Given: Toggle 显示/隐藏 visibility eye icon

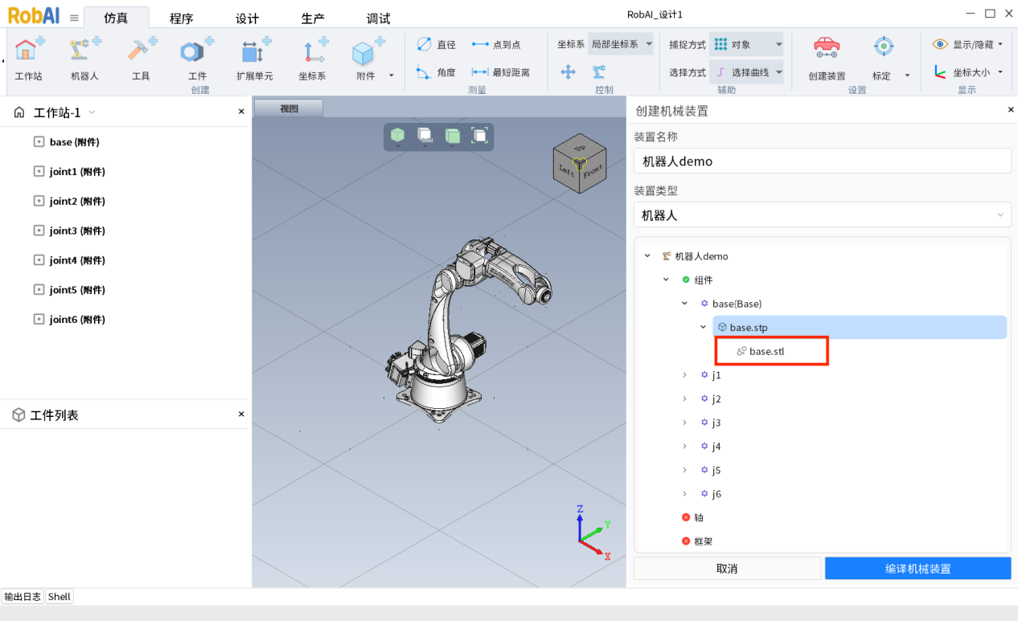Looking at the screenshot, I should 940,44.
